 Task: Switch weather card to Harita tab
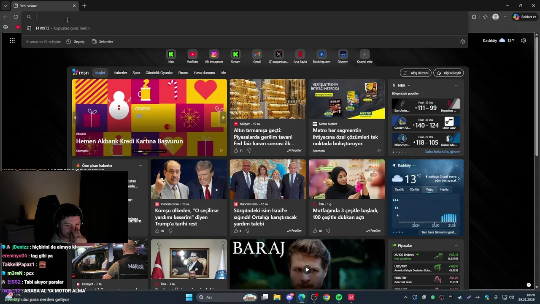click(x=444, y=190)
